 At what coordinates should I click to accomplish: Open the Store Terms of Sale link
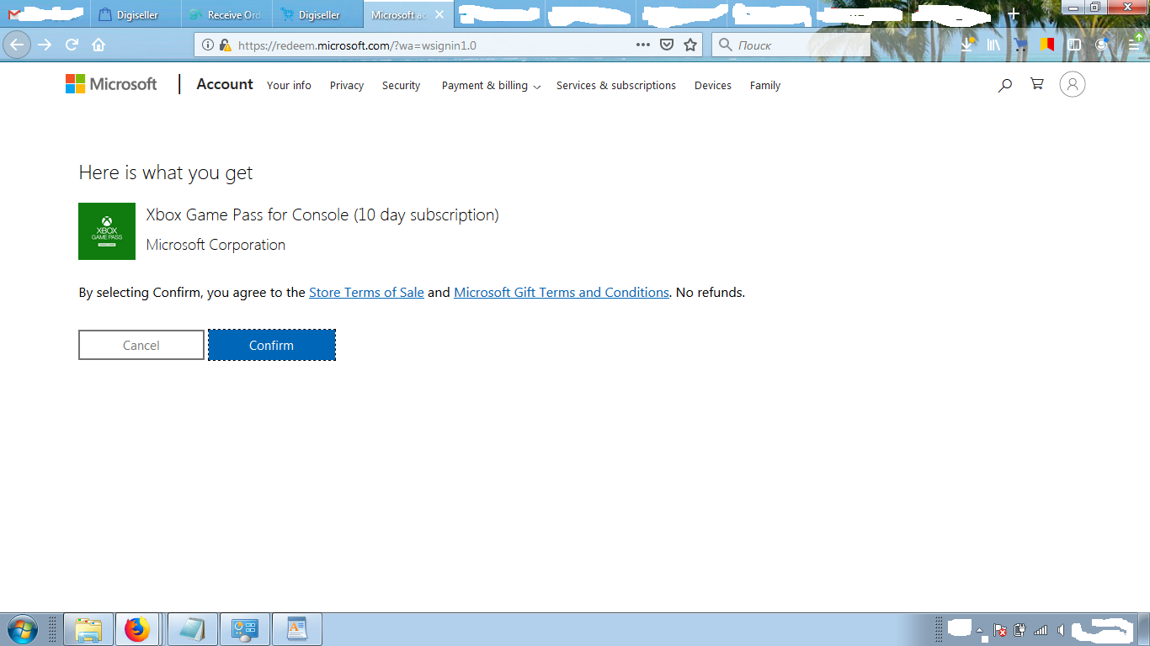366,293
